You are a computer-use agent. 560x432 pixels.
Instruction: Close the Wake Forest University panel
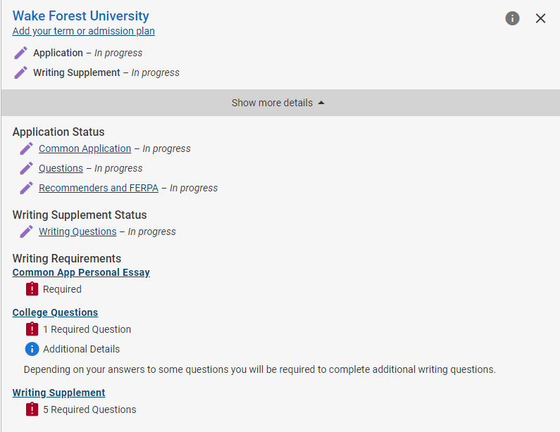pos(540,18)
